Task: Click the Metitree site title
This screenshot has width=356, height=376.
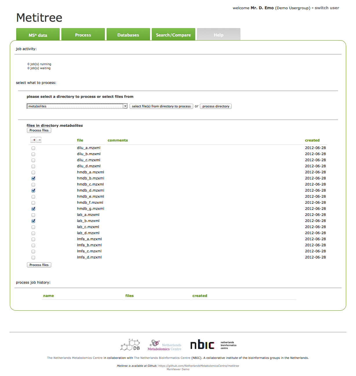Action: tap(39, 18)
